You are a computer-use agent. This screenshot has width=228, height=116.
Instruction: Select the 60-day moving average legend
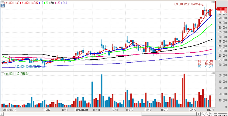click(x=52, y=3)
